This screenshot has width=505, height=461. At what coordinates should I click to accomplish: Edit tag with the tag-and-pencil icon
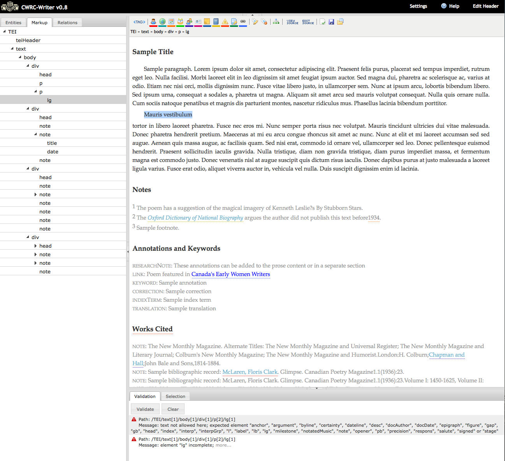point(255,22)
